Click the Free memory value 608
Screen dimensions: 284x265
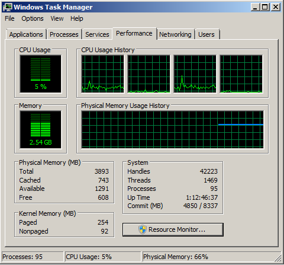[x=103, y=197]
